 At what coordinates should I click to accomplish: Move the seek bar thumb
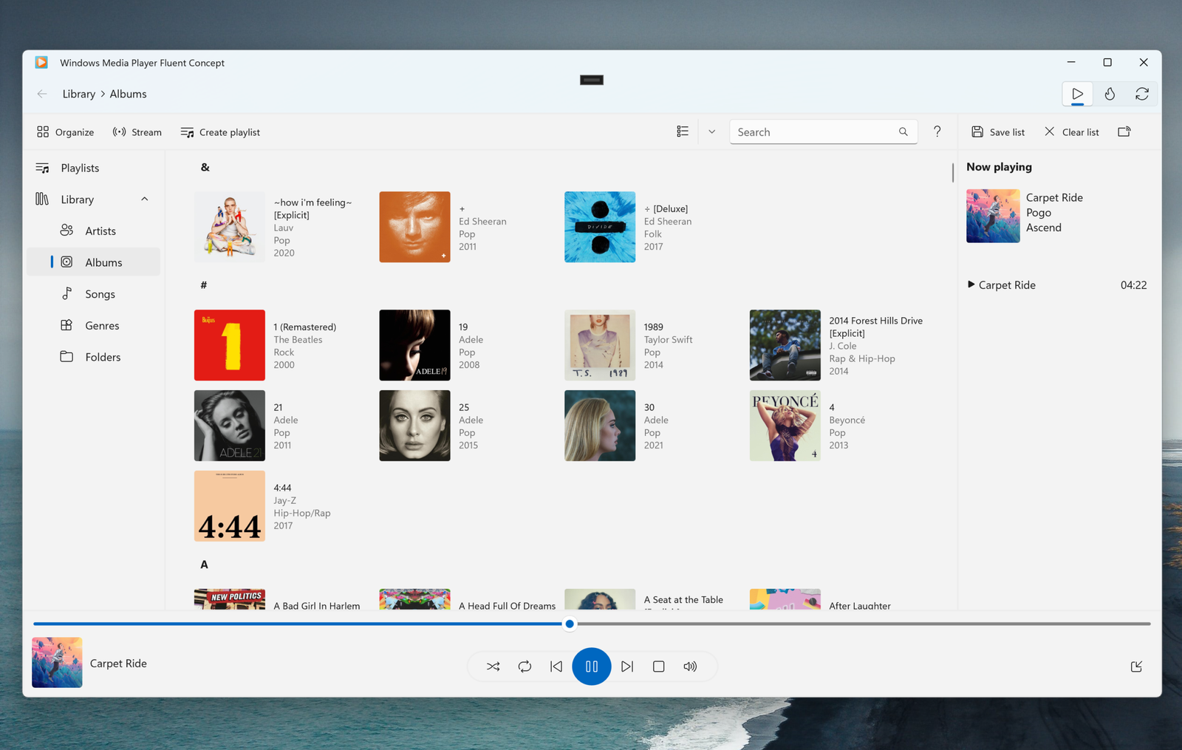click(x=570, y=624)
